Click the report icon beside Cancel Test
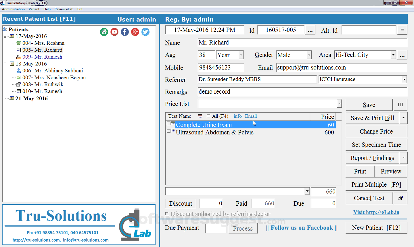The width and height of the screenshot is (414, 247). 400,198
